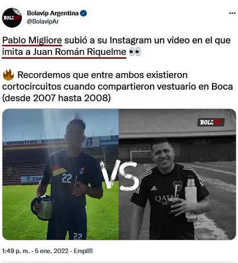Click the Emplifi source label

tap(83, 251)
